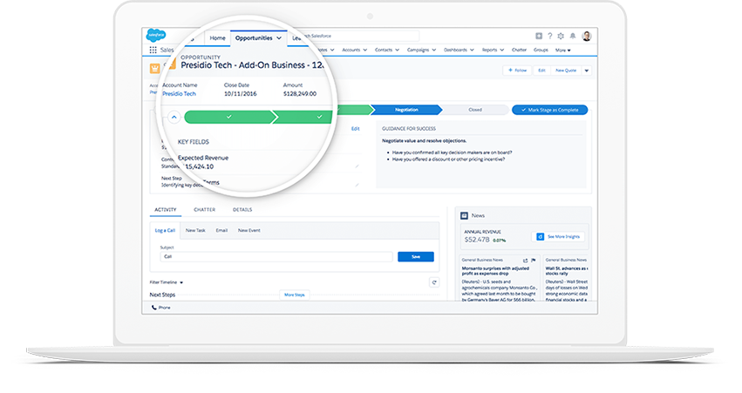Go to the Home tab
Image resolution: width=742 pixels, height=393 pixels.
point(218,37)
